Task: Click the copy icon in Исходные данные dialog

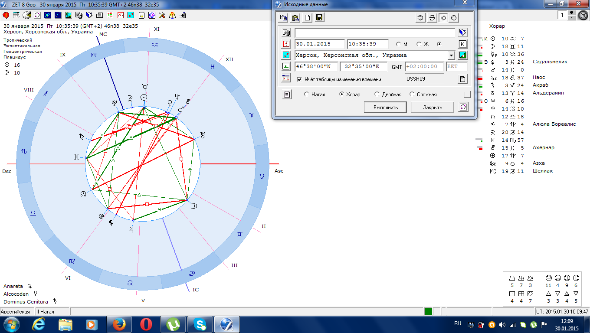Action: (283, 18)
